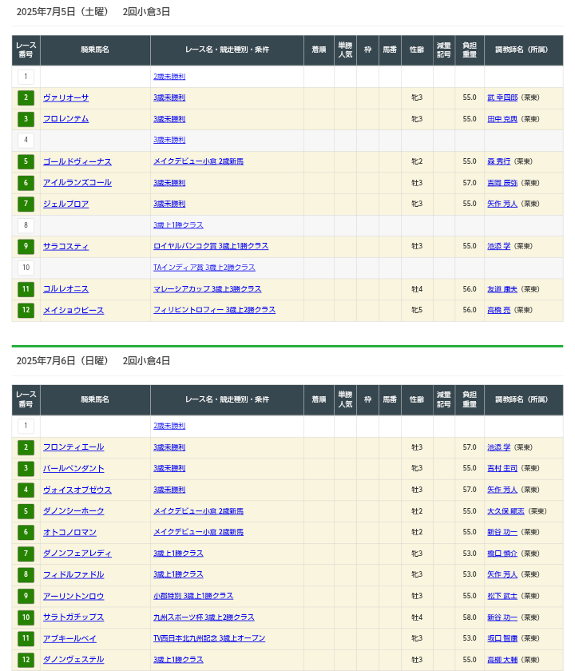The height and width of the screenshot is (671, 575).
Task: Open the TAインディア賞 3歳上2勝クラス race link
Action: pyautogui.click(x=204, y=268)
